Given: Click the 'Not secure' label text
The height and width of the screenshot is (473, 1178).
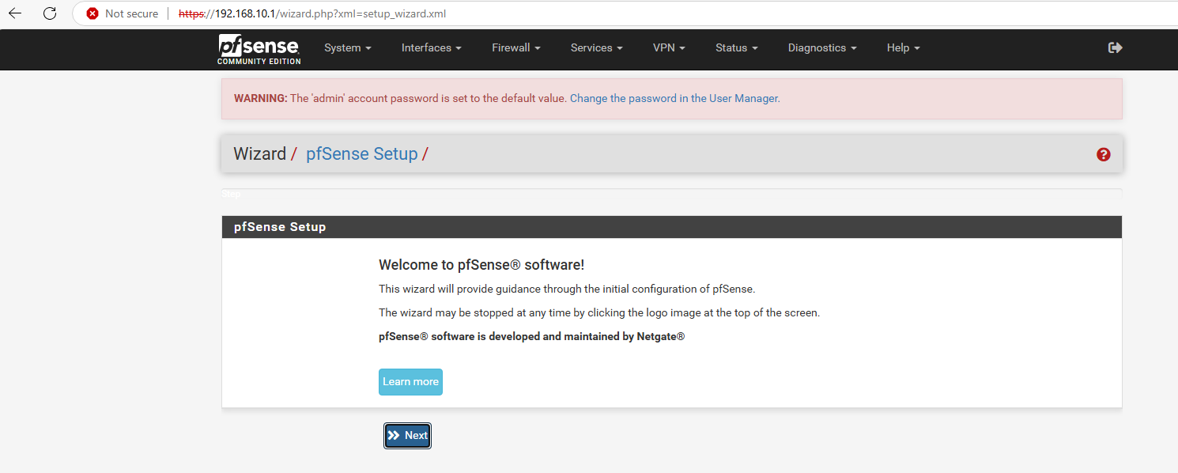Looking at the screenshot, I should coord(131,13).
